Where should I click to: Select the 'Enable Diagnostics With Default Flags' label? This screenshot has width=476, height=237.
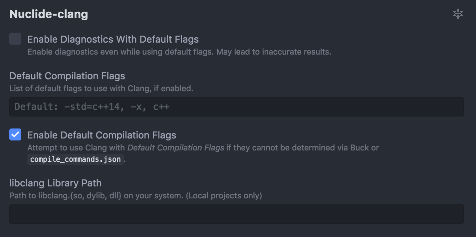coord(113,39)
